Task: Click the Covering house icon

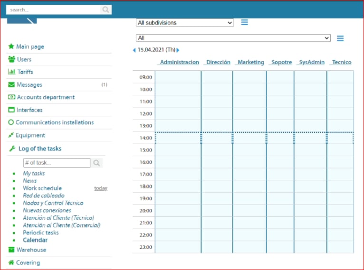Action: [11, 262]
